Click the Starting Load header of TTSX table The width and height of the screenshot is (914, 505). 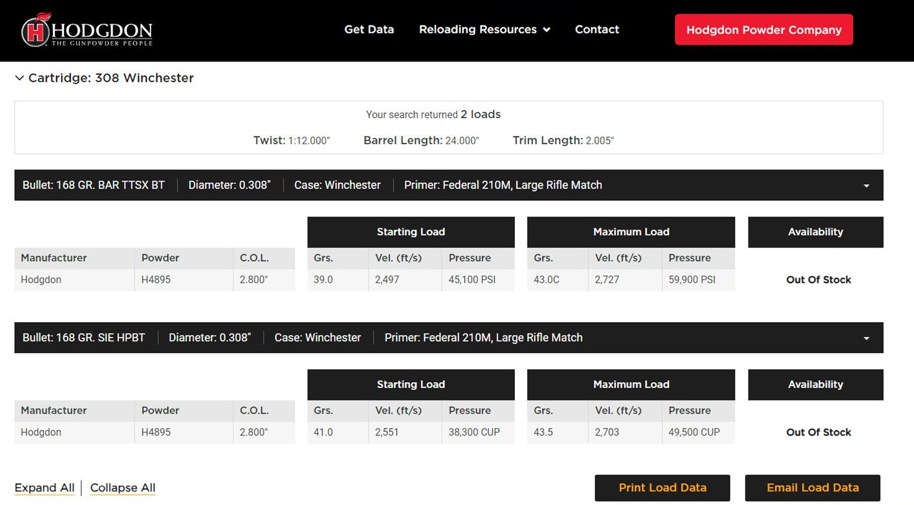pos(411,232)
